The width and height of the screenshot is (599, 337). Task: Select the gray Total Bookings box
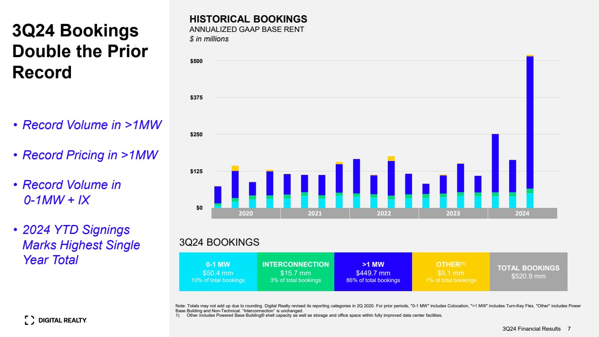pyautogui.click(x=528, y=272)
